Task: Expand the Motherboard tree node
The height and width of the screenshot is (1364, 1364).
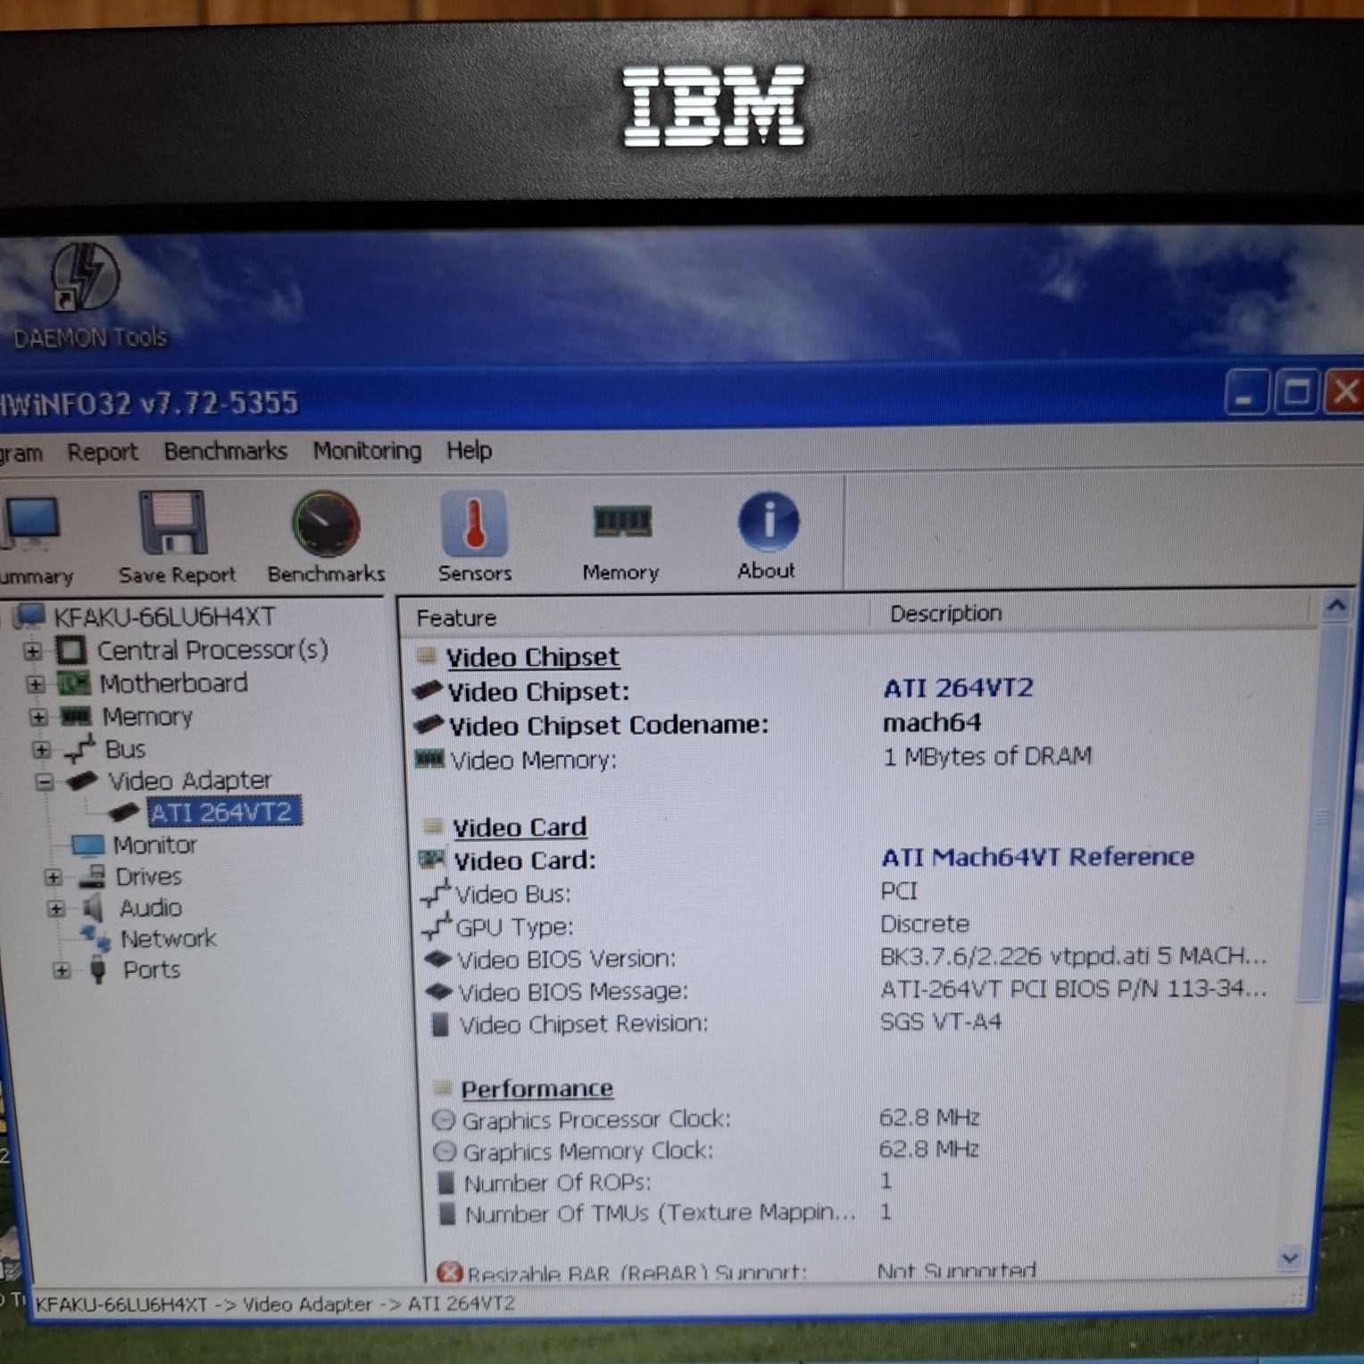Action: (36, 685)
